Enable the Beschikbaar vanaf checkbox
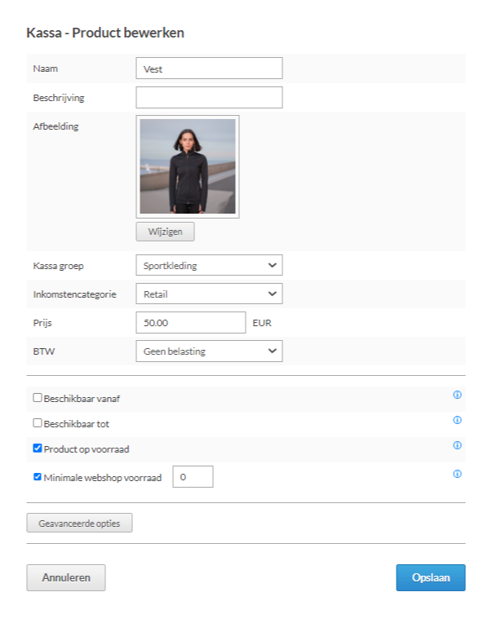Viewport: 497px width, 623px height. click(x=38, y=398)
